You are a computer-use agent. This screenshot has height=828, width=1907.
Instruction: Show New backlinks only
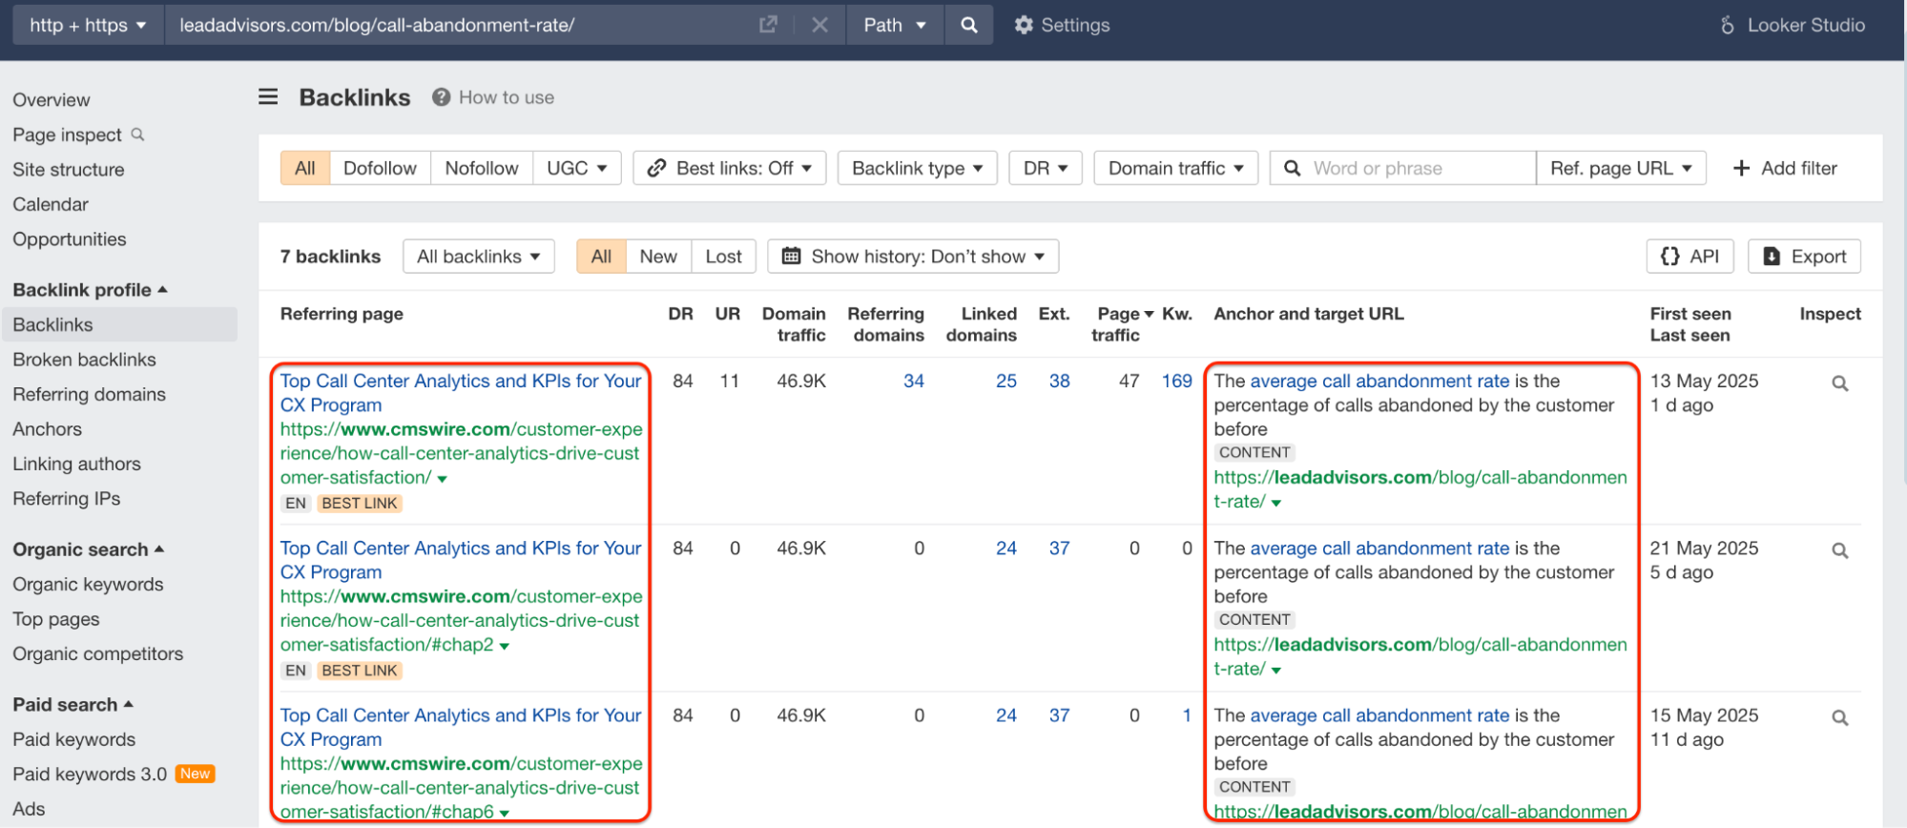(x=658, y=256)
